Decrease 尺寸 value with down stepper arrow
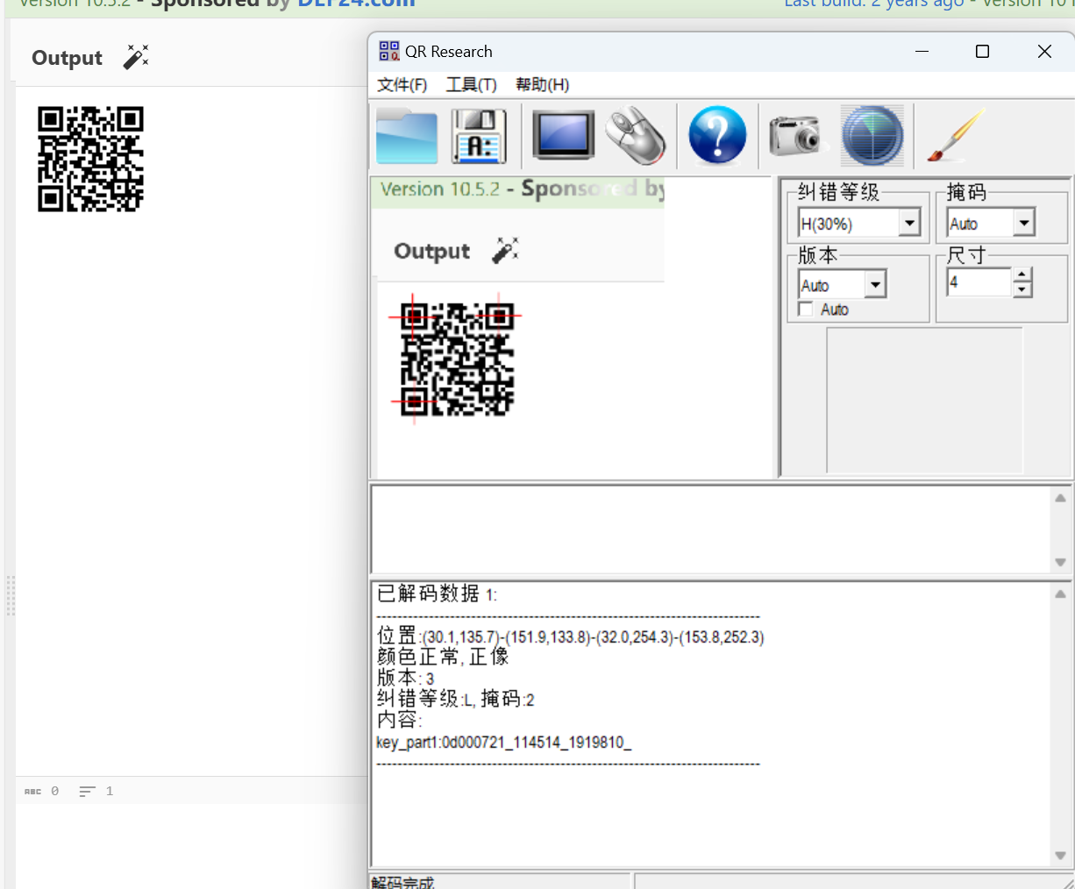Image resolution: width=1075 pixels, height=889 pixels. click(1022, 290)
